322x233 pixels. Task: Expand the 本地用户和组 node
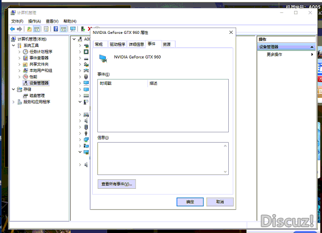click(x=19, y=71)
